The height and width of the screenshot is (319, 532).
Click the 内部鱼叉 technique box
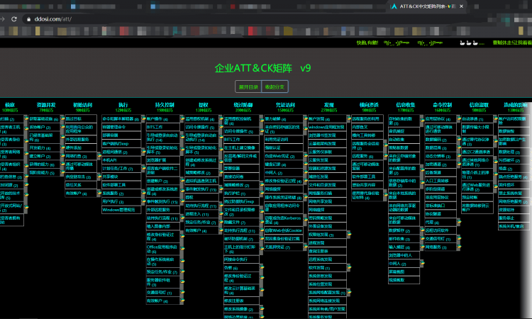[x=367, y=127]
